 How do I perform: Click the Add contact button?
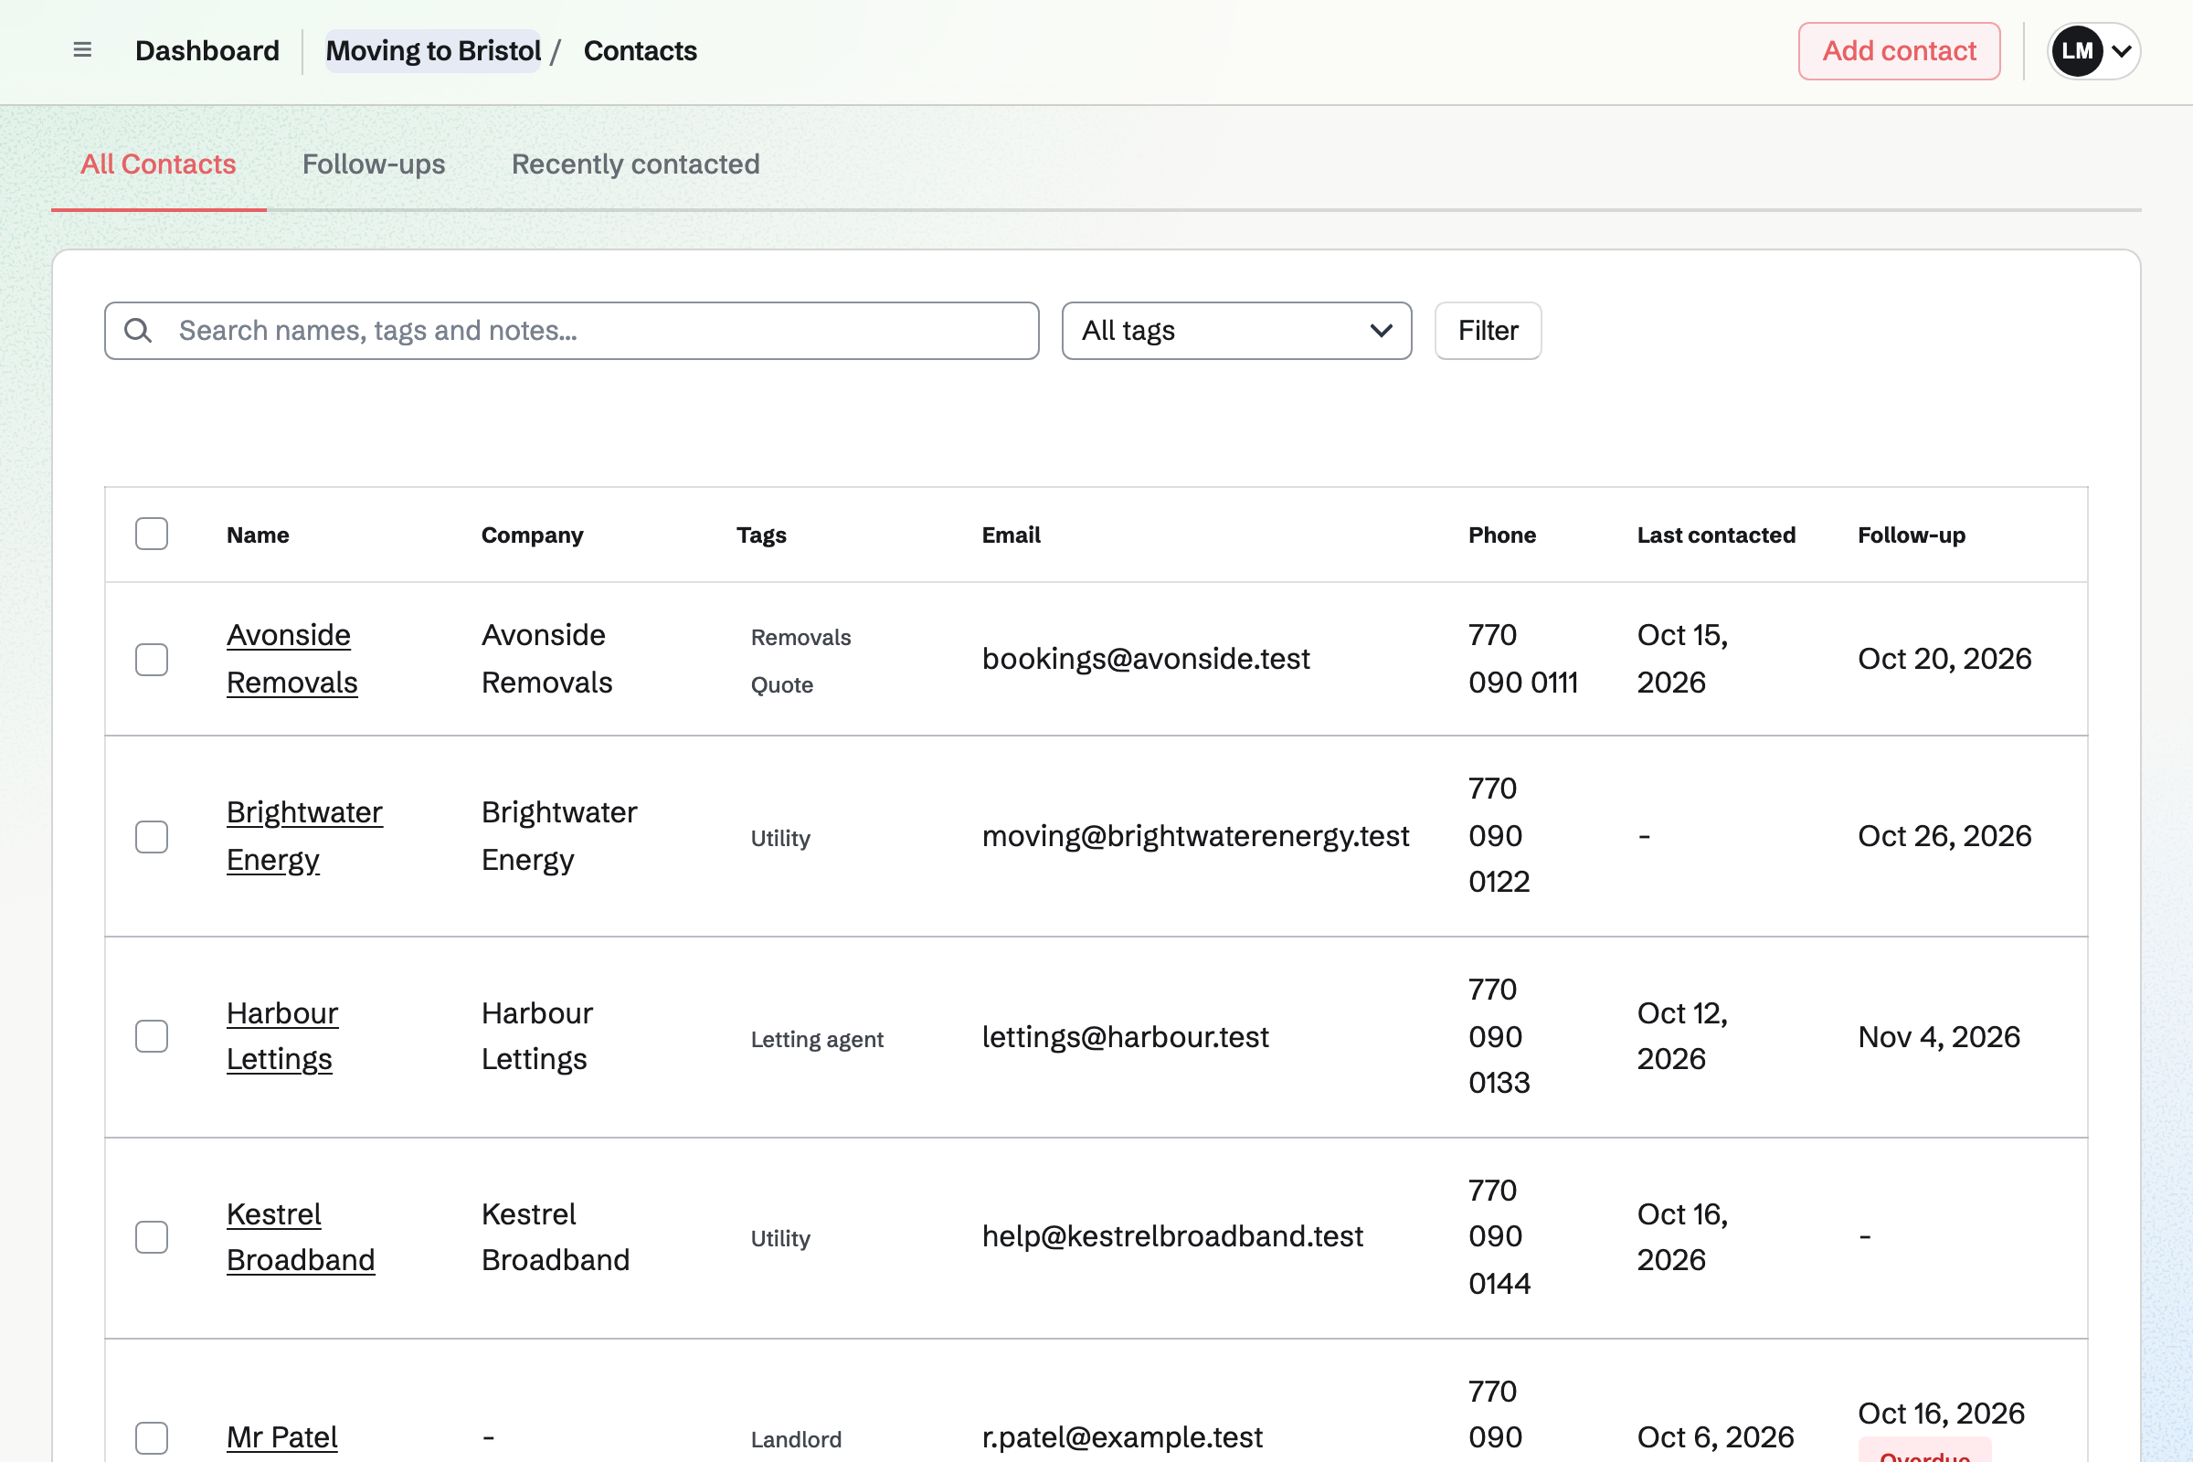point(1900,50)
